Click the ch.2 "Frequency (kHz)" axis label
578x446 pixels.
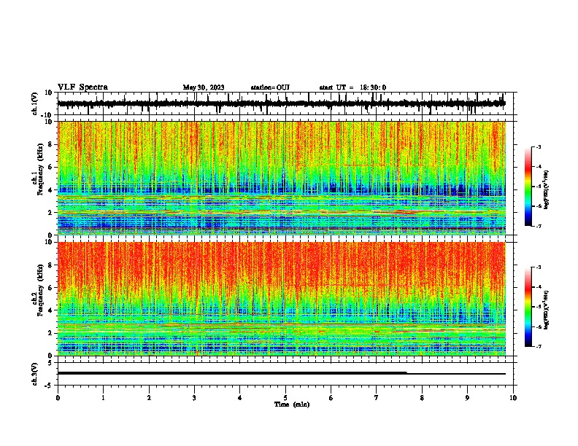tap(40, 290)
